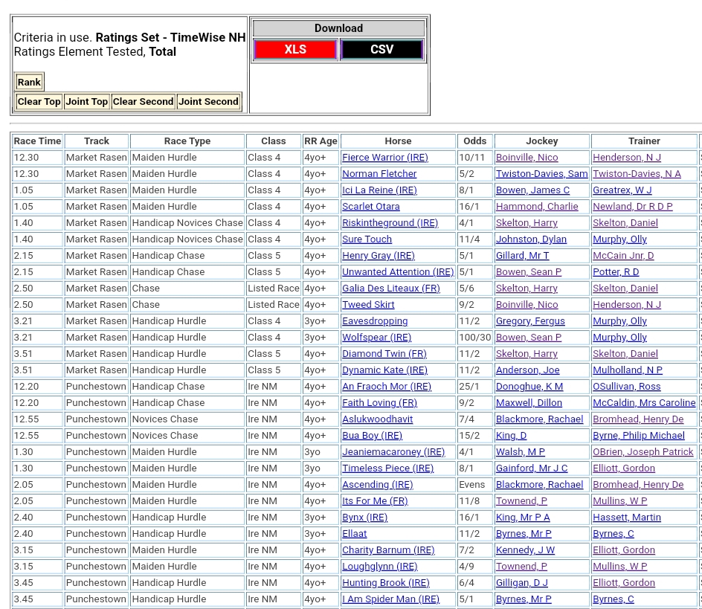Image resolution: width=702 pixels, height=609 pixels.
Task: Choose the Joint Second filter
Action: (x=208, y=102)
